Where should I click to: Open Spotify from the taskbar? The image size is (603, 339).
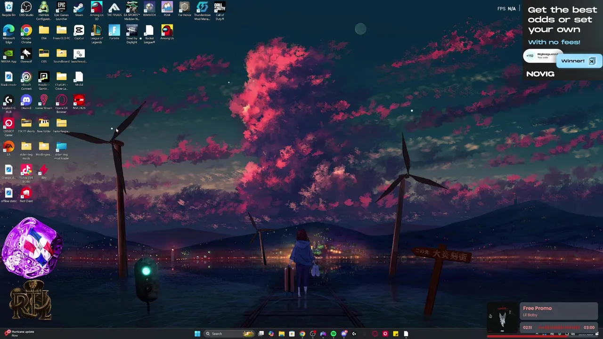334,333
